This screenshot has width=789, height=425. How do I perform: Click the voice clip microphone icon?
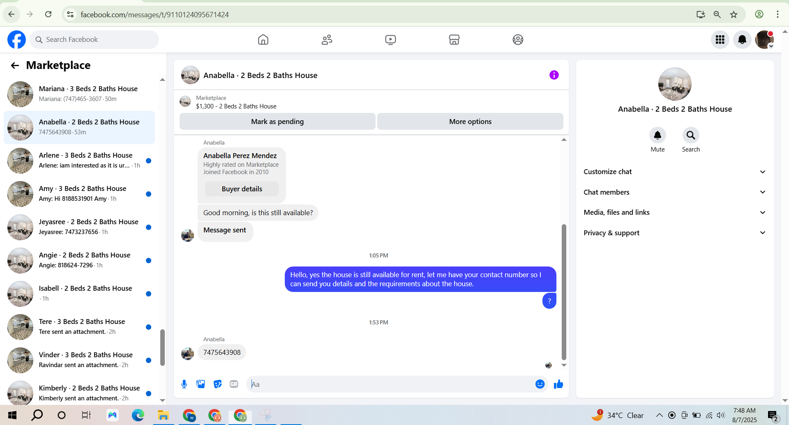[184, 384]
